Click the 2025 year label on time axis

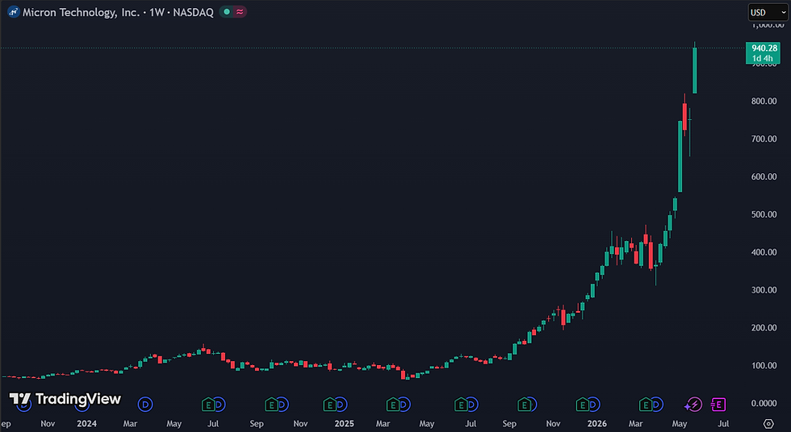(344, 423)
